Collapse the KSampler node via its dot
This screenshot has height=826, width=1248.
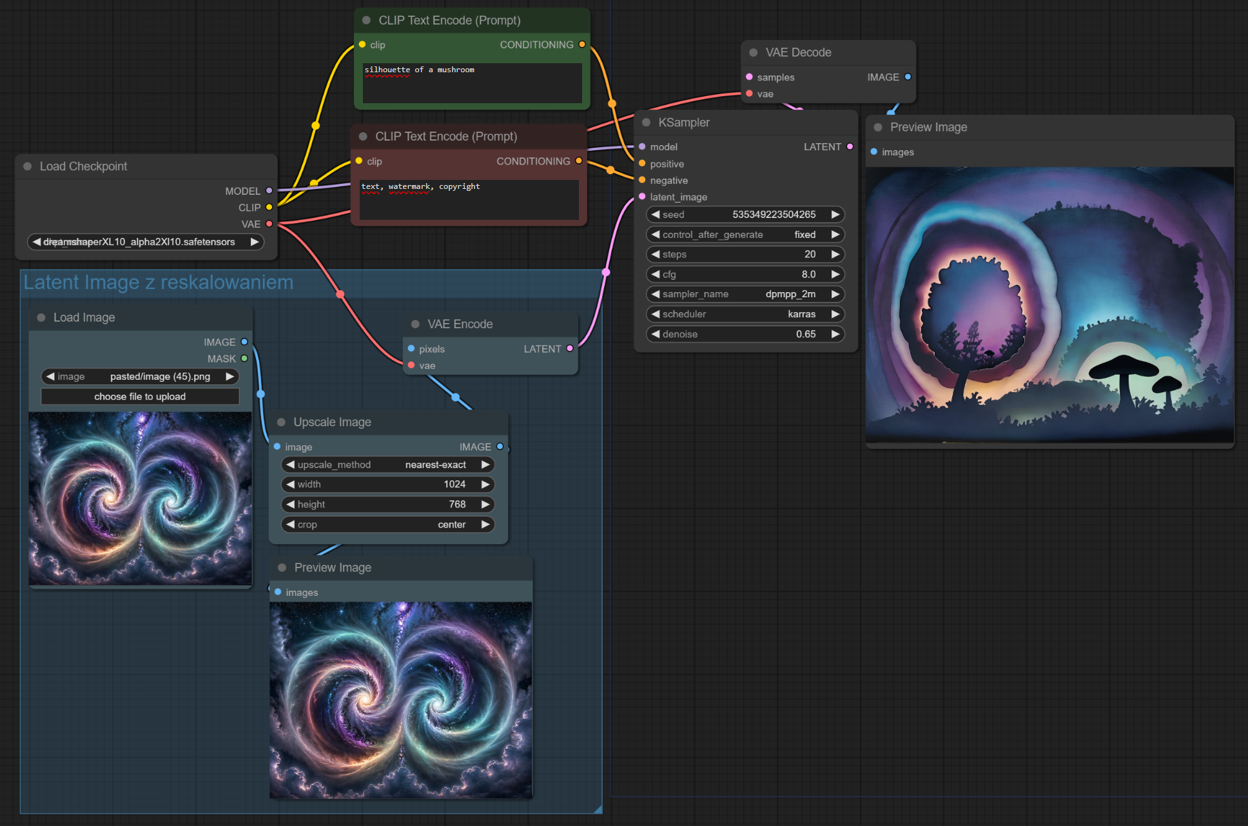click(646, 123)
